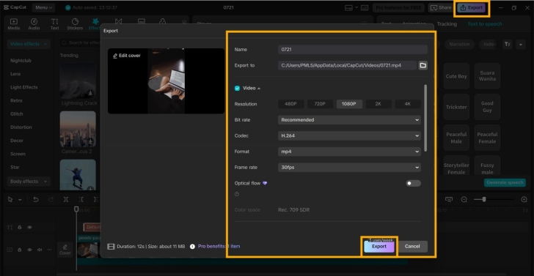Click the split clip tool

pos(66,200)
